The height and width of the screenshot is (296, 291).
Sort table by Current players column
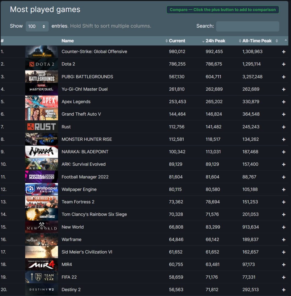click(177, 41)
